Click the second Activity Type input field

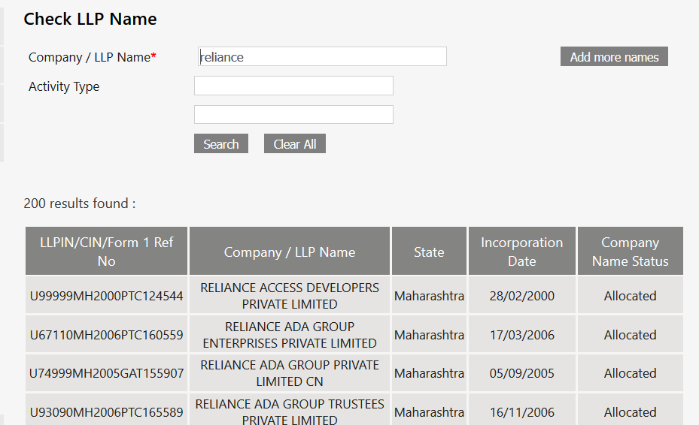293,114
